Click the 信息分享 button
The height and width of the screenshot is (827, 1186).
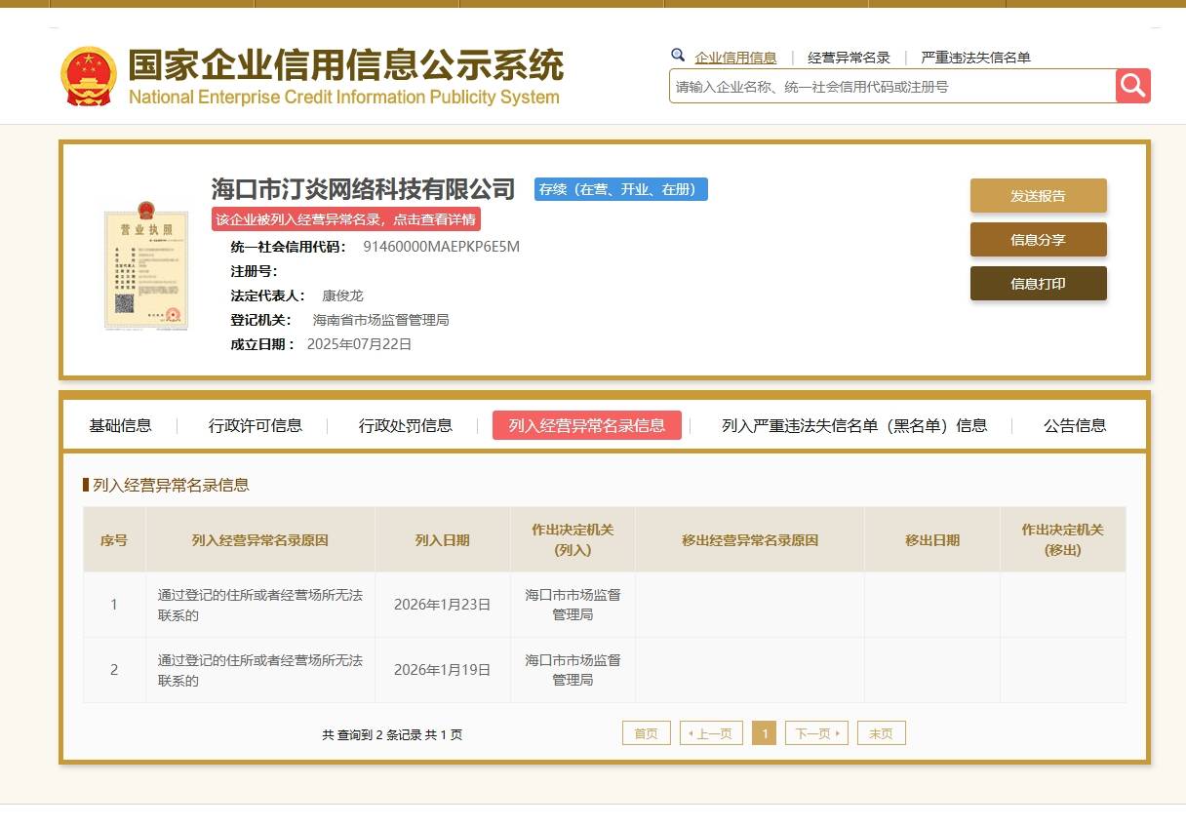tap(1038, 240)
